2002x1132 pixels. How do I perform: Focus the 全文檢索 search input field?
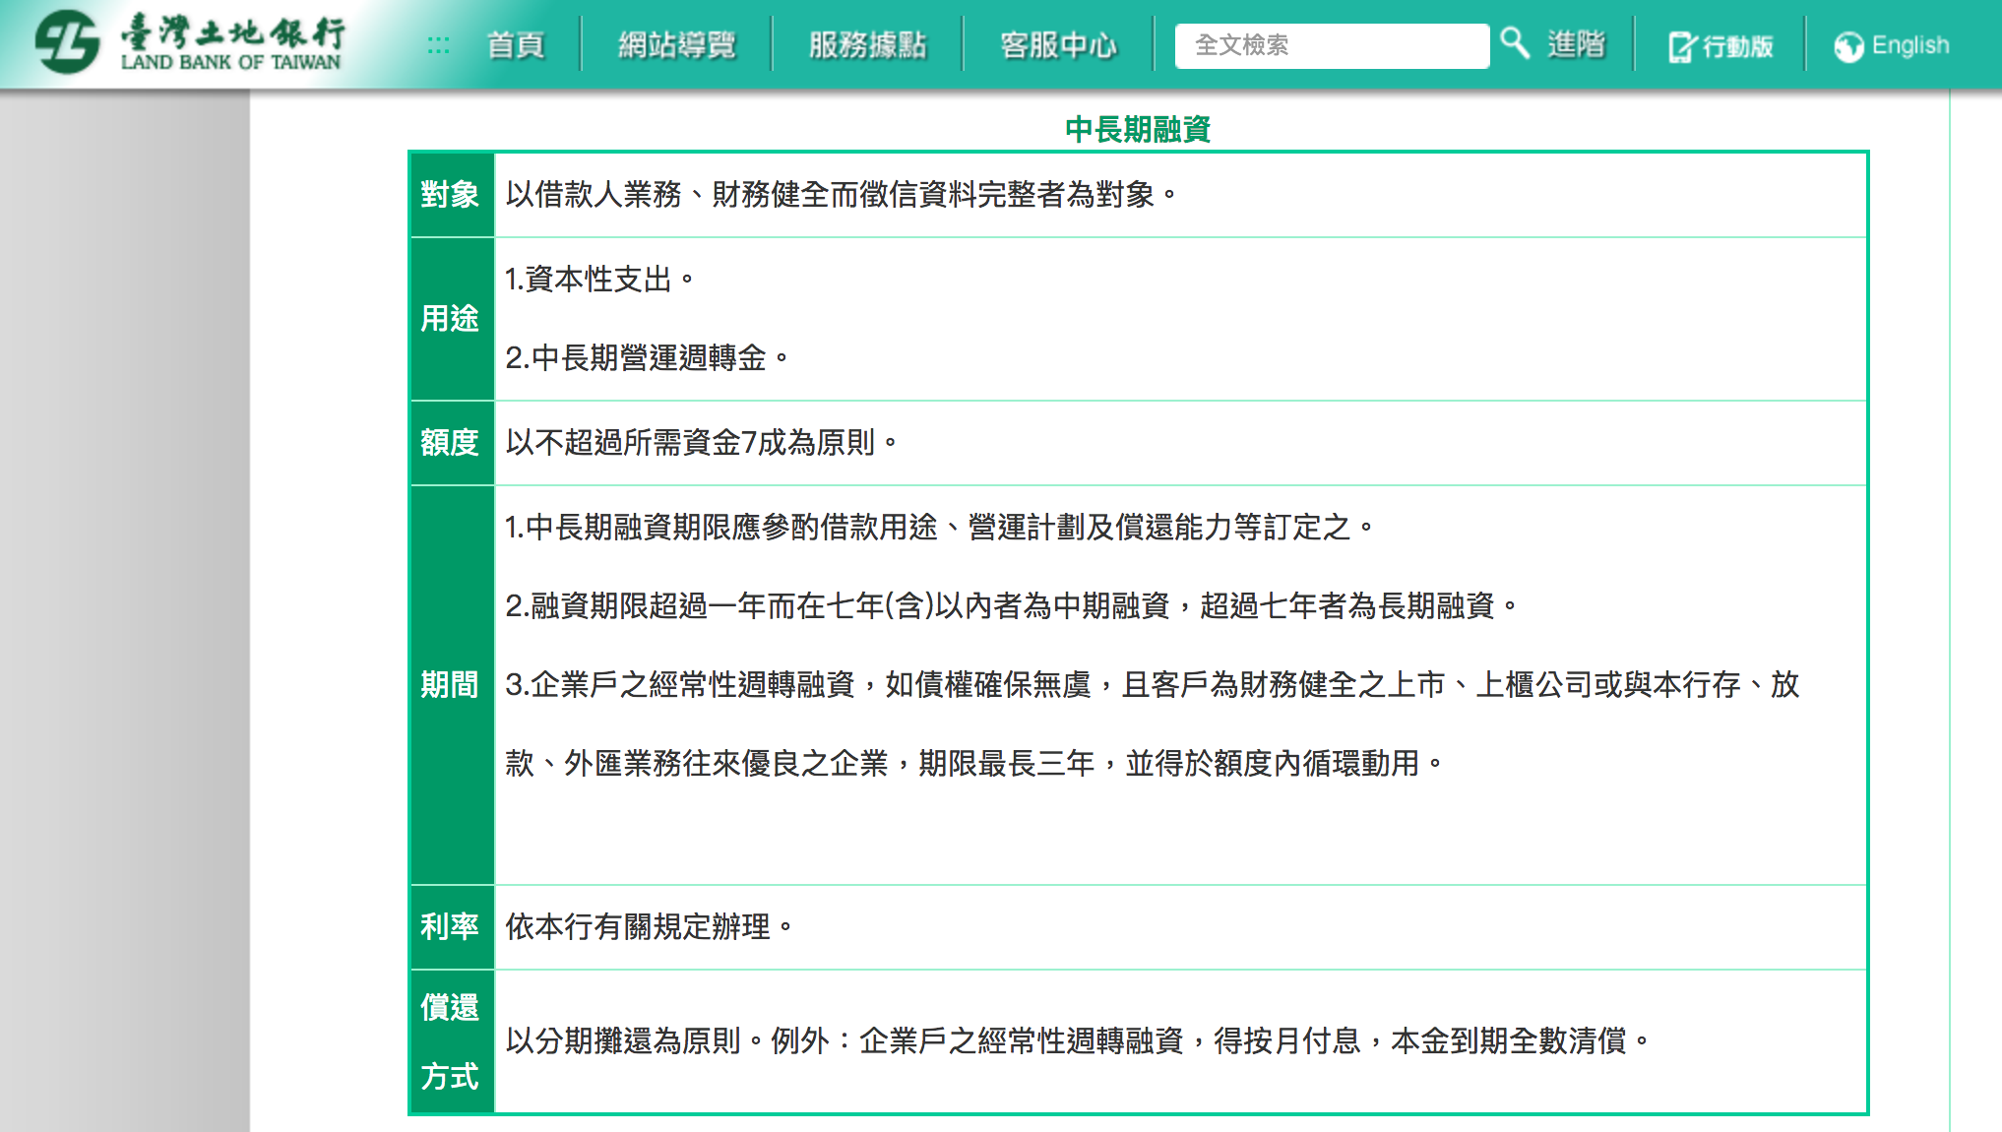click(1331, 45)
